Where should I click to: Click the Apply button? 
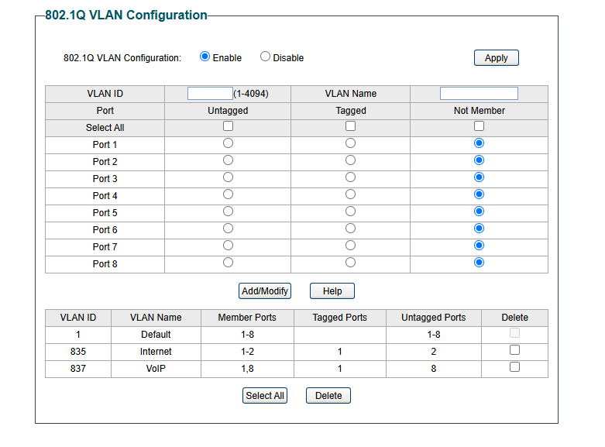click(497, 58)
